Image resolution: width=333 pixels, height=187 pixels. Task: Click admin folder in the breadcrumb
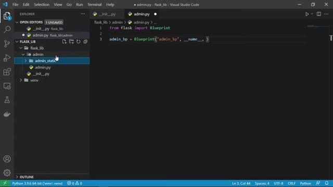tap(117, 22)
